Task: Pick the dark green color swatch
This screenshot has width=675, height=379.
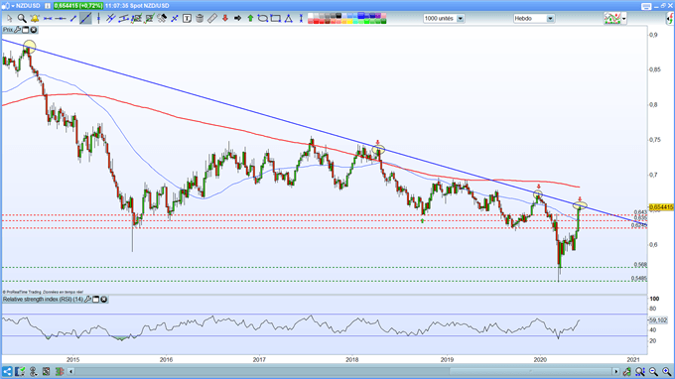Action: 383,21
